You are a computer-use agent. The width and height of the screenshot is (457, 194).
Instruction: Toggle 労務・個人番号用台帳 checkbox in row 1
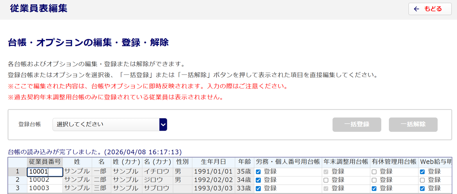pyautogui.click(x=258, y=172)
